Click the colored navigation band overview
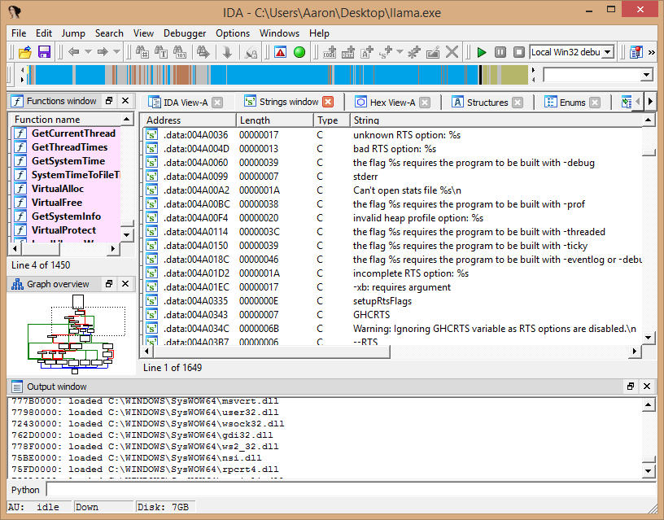The image size is (664, 520). 277,75
